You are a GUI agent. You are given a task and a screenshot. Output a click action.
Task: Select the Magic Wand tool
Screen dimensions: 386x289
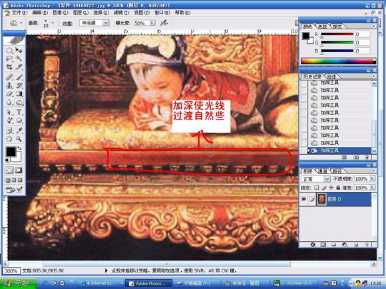19,58
